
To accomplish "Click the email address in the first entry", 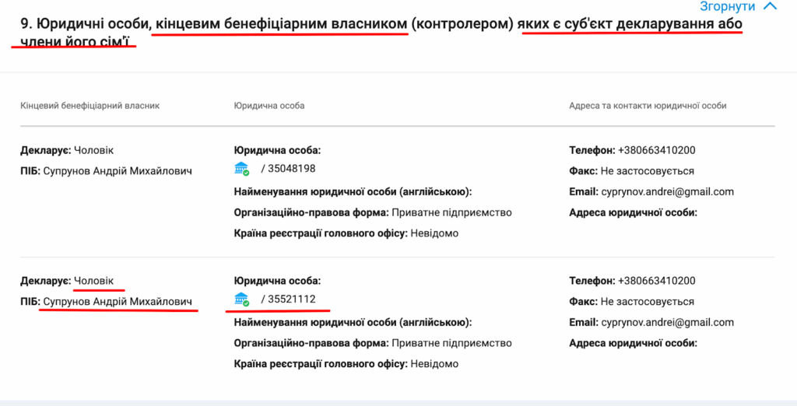I will pos(667,191).
